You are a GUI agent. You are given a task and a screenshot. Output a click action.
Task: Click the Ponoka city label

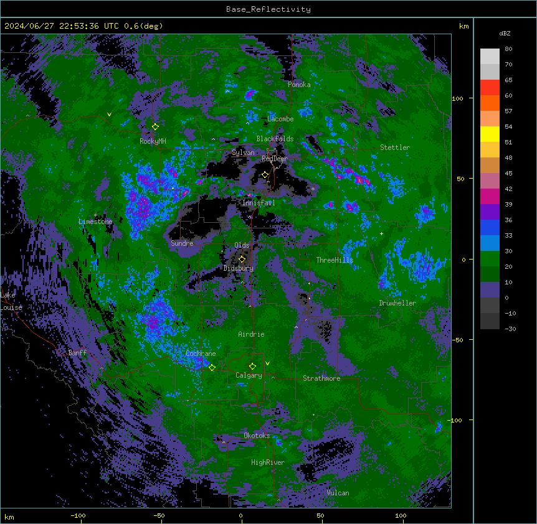299,85
